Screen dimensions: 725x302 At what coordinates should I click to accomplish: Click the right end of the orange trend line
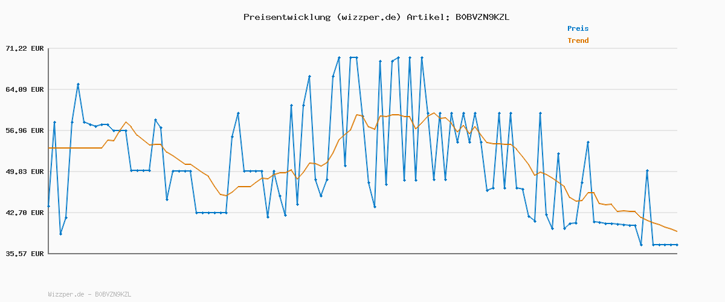pyautogui.click(x=677, y=231)
